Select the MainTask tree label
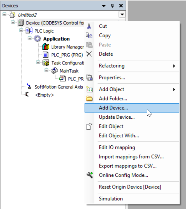This screenshot has height=209, width=186. tap(69, 71)
